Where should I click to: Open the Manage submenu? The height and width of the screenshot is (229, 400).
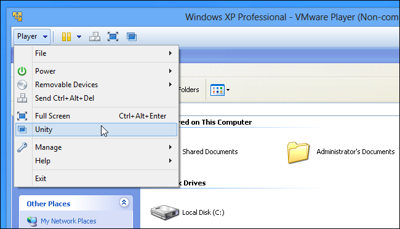click(96, 147)
